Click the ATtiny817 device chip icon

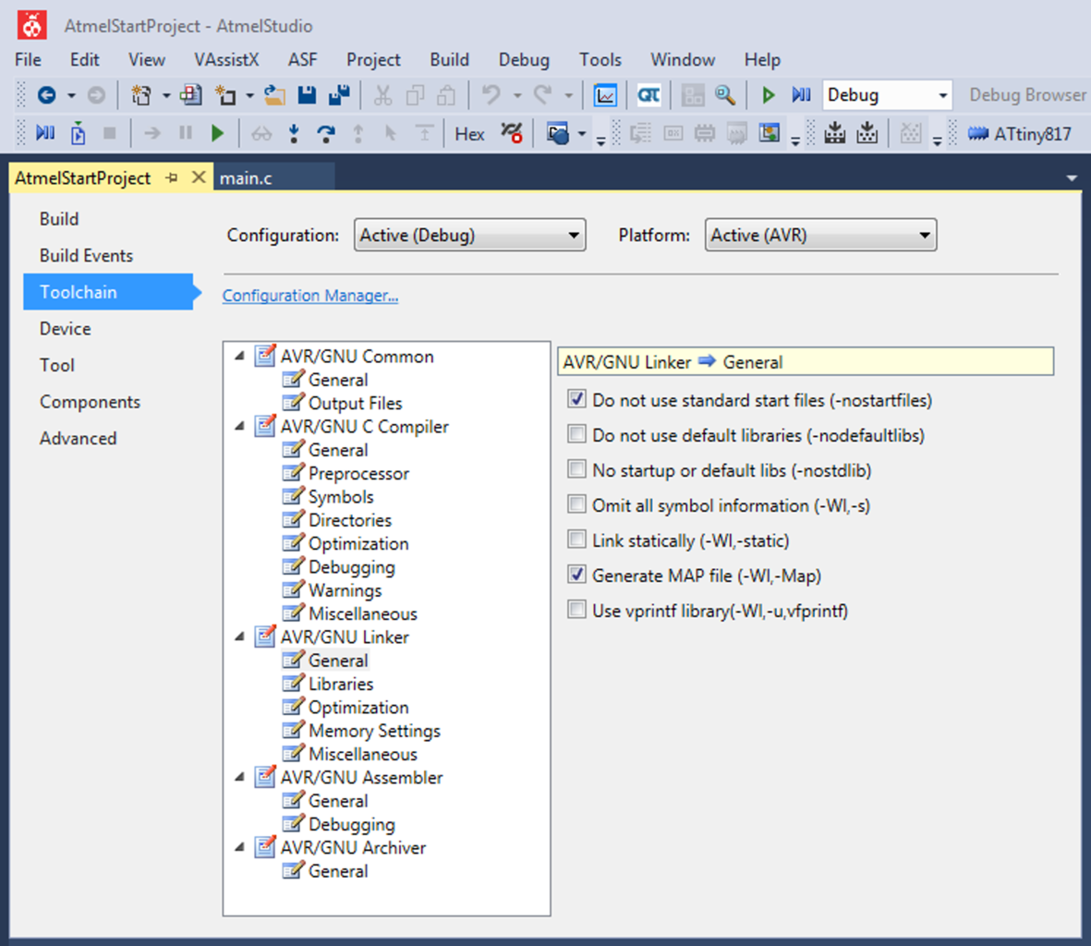(x=977, y=133)
